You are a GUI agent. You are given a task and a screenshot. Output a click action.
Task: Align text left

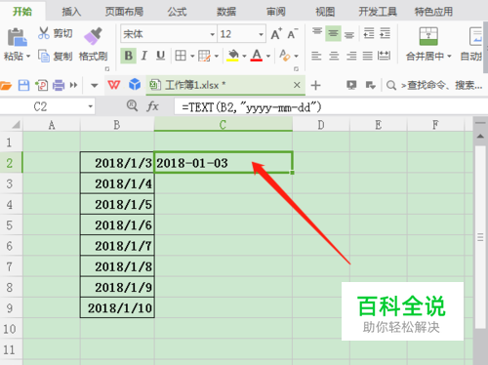(316, 56)
